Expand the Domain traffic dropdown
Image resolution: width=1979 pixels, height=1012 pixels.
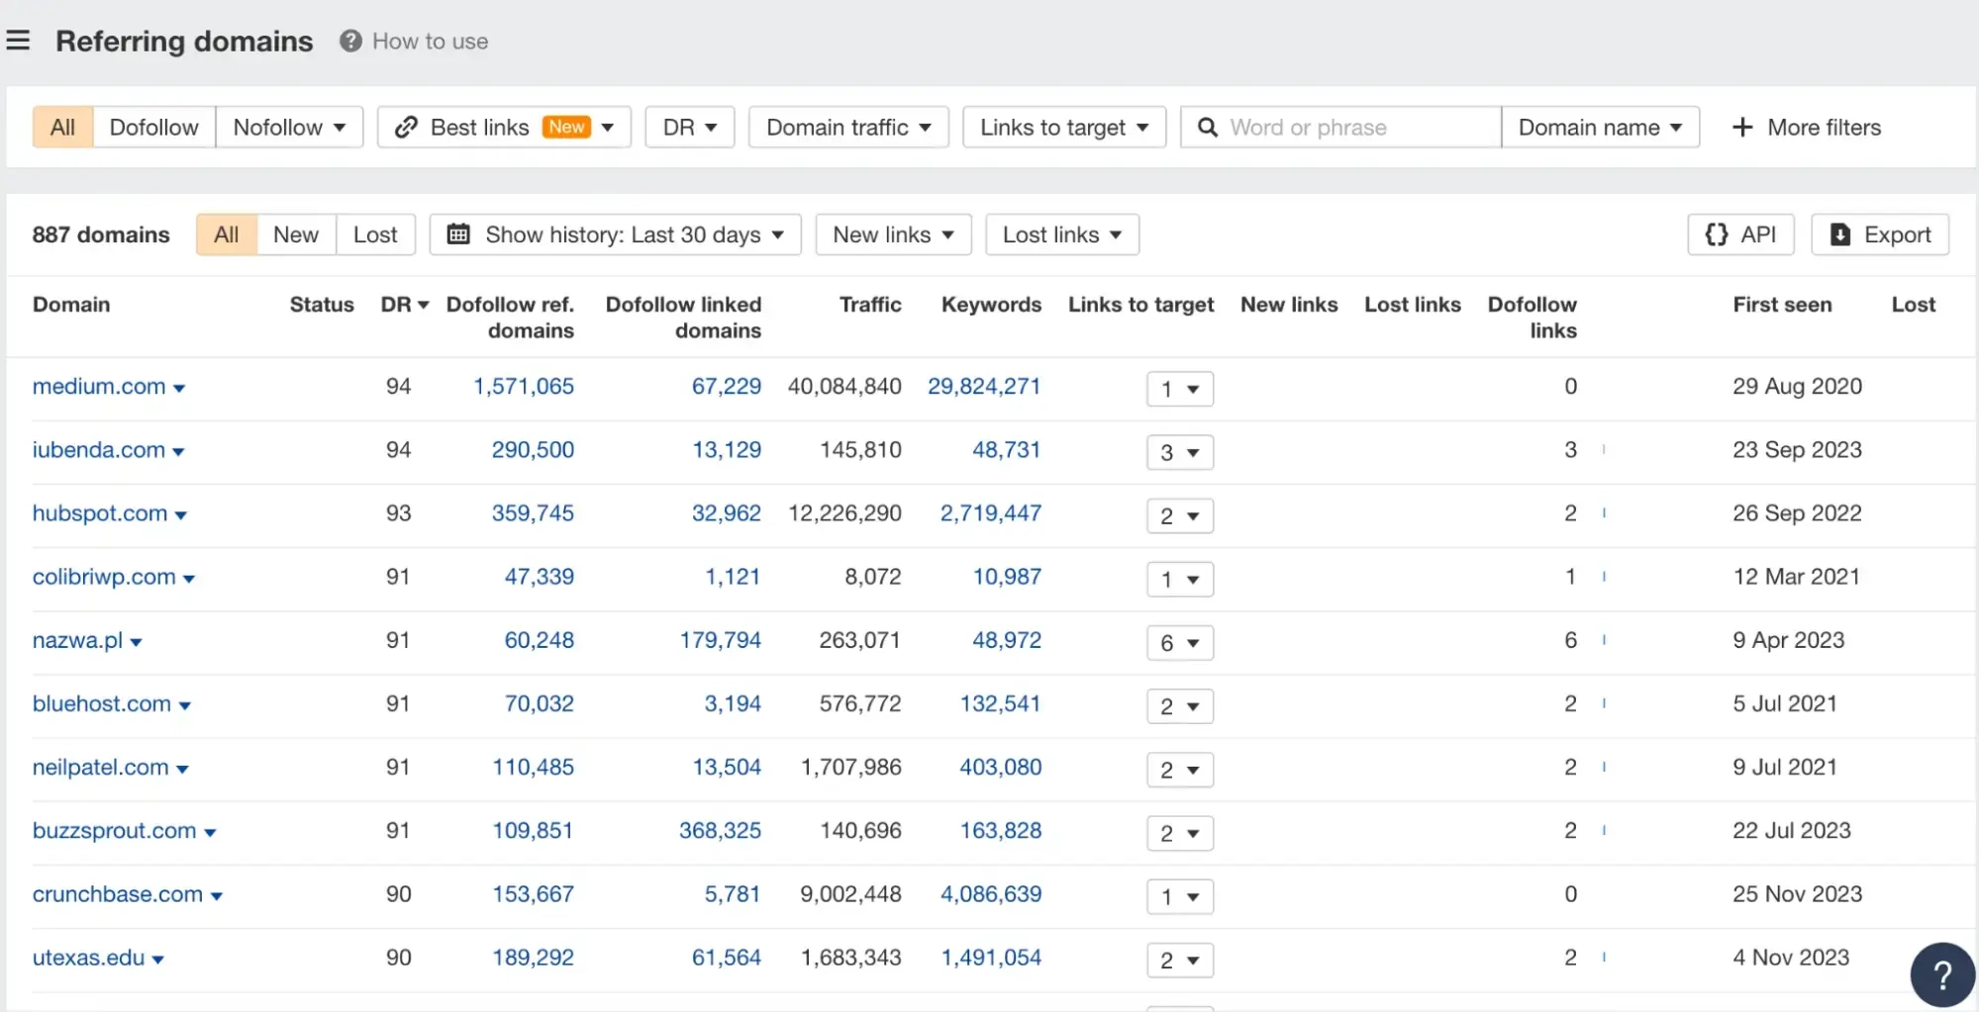(848, 128)
